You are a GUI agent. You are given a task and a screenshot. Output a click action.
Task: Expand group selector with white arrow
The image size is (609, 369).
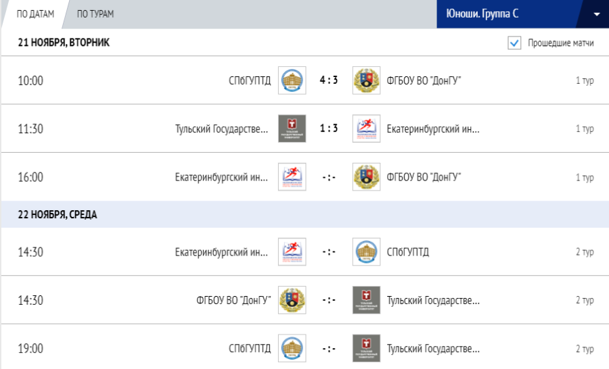coord(597,14)
